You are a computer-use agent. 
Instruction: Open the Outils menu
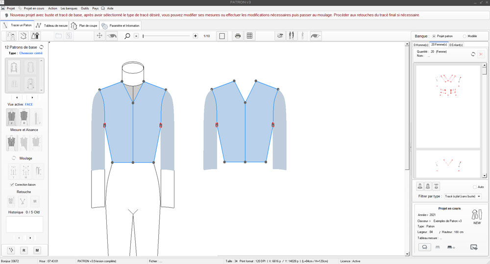point(85,8)
